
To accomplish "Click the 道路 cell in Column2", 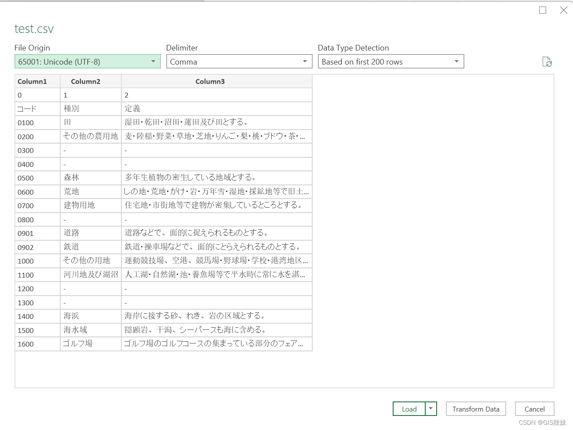I will coord(91,233).
